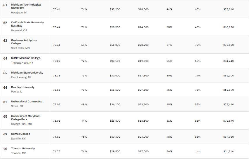Open the University of Connecticut entry

click(x=27, y=102)
